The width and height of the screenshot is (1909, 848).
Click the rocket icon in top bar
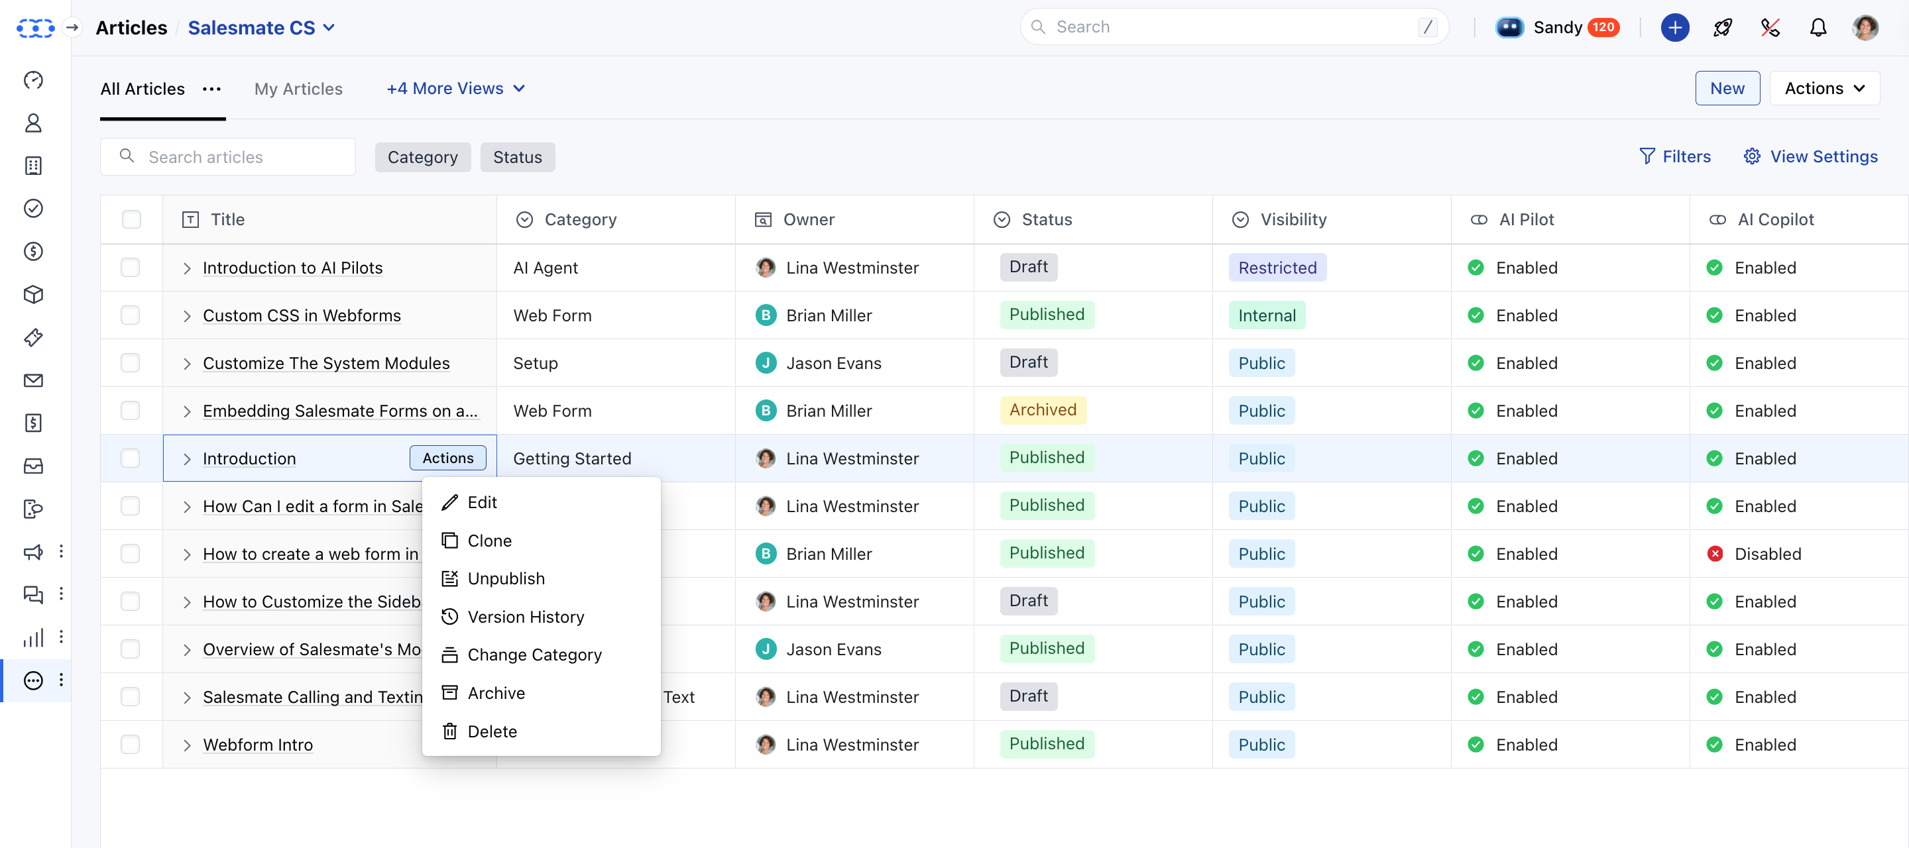tap(1722, 27)
